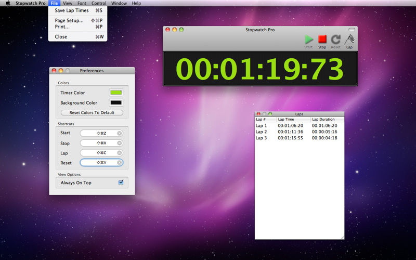Zoom the Stopwatch Pro timer window

181,30
